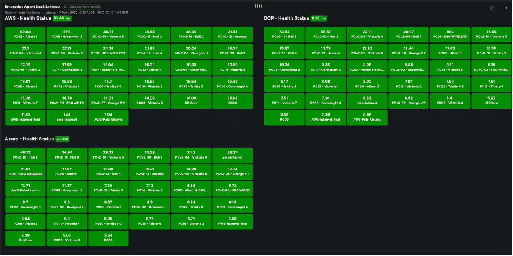Click the Enterprise Agent SaaS Latency title
513x256 pixels.
point(32,7)
